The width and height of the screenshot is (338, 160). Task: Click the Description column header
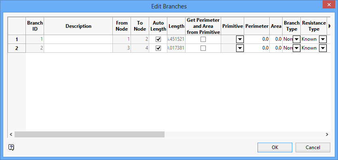point(78,26)
